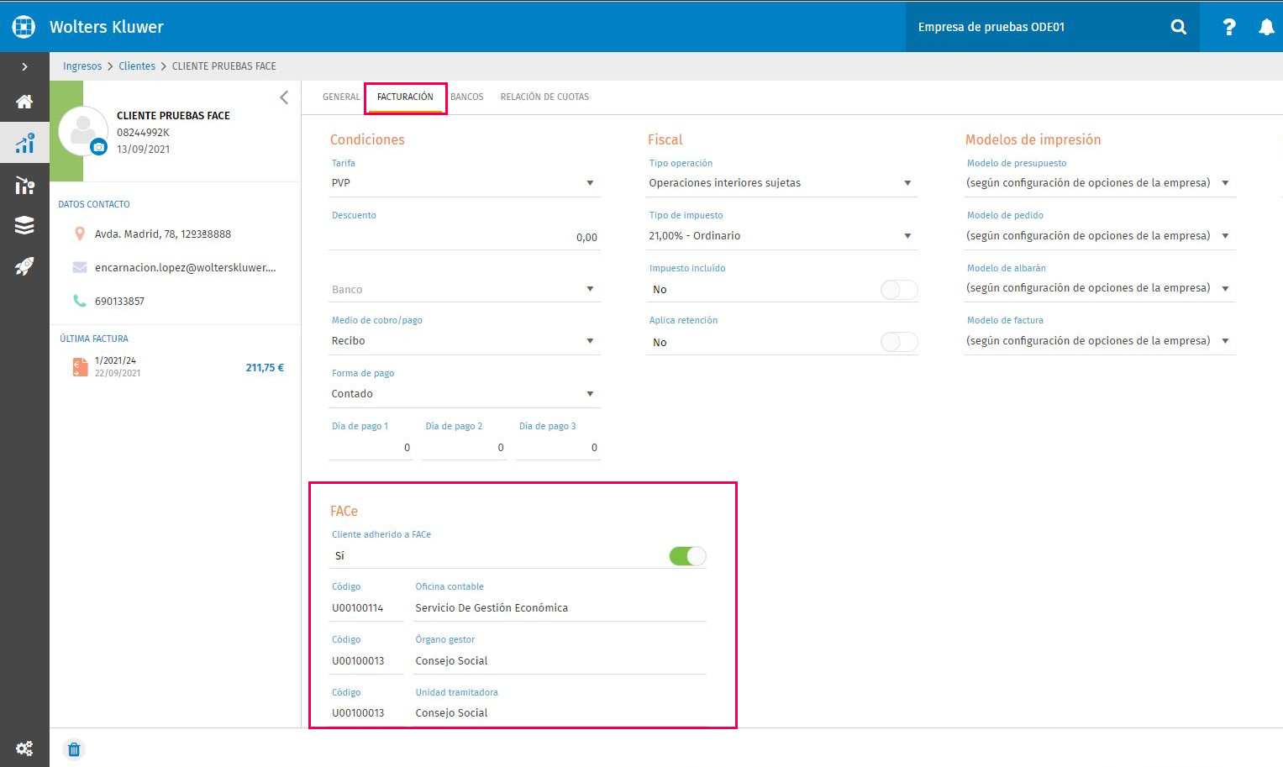Image resolution: width=1283 pixels, height=767 pixels.
Task: Click the location pin address icon
Action: pyautogui.click(x=80, y=234)
